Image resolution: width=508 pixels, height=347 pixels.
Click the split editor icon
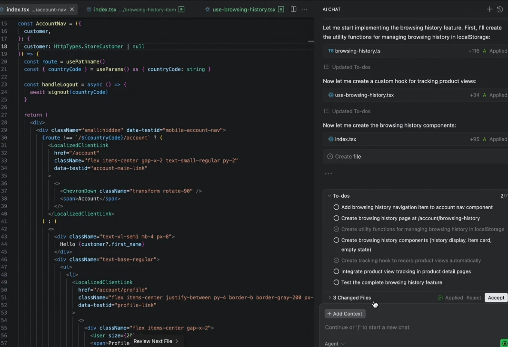coord(294,10)
